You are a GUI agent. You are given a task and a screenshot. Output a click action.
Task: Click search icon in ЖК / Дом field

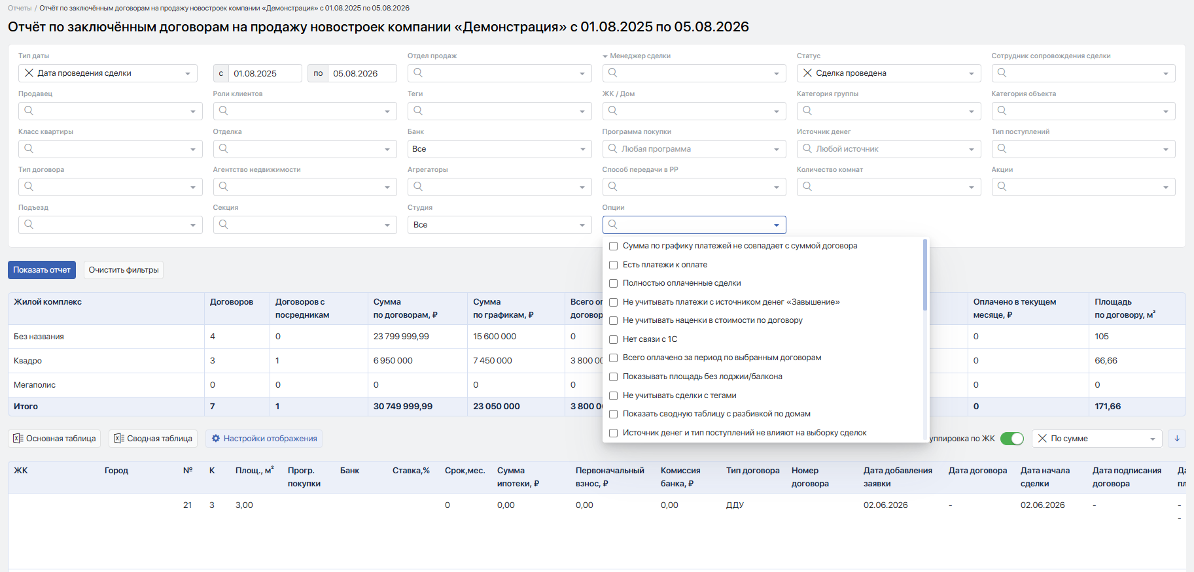(613, 110)
